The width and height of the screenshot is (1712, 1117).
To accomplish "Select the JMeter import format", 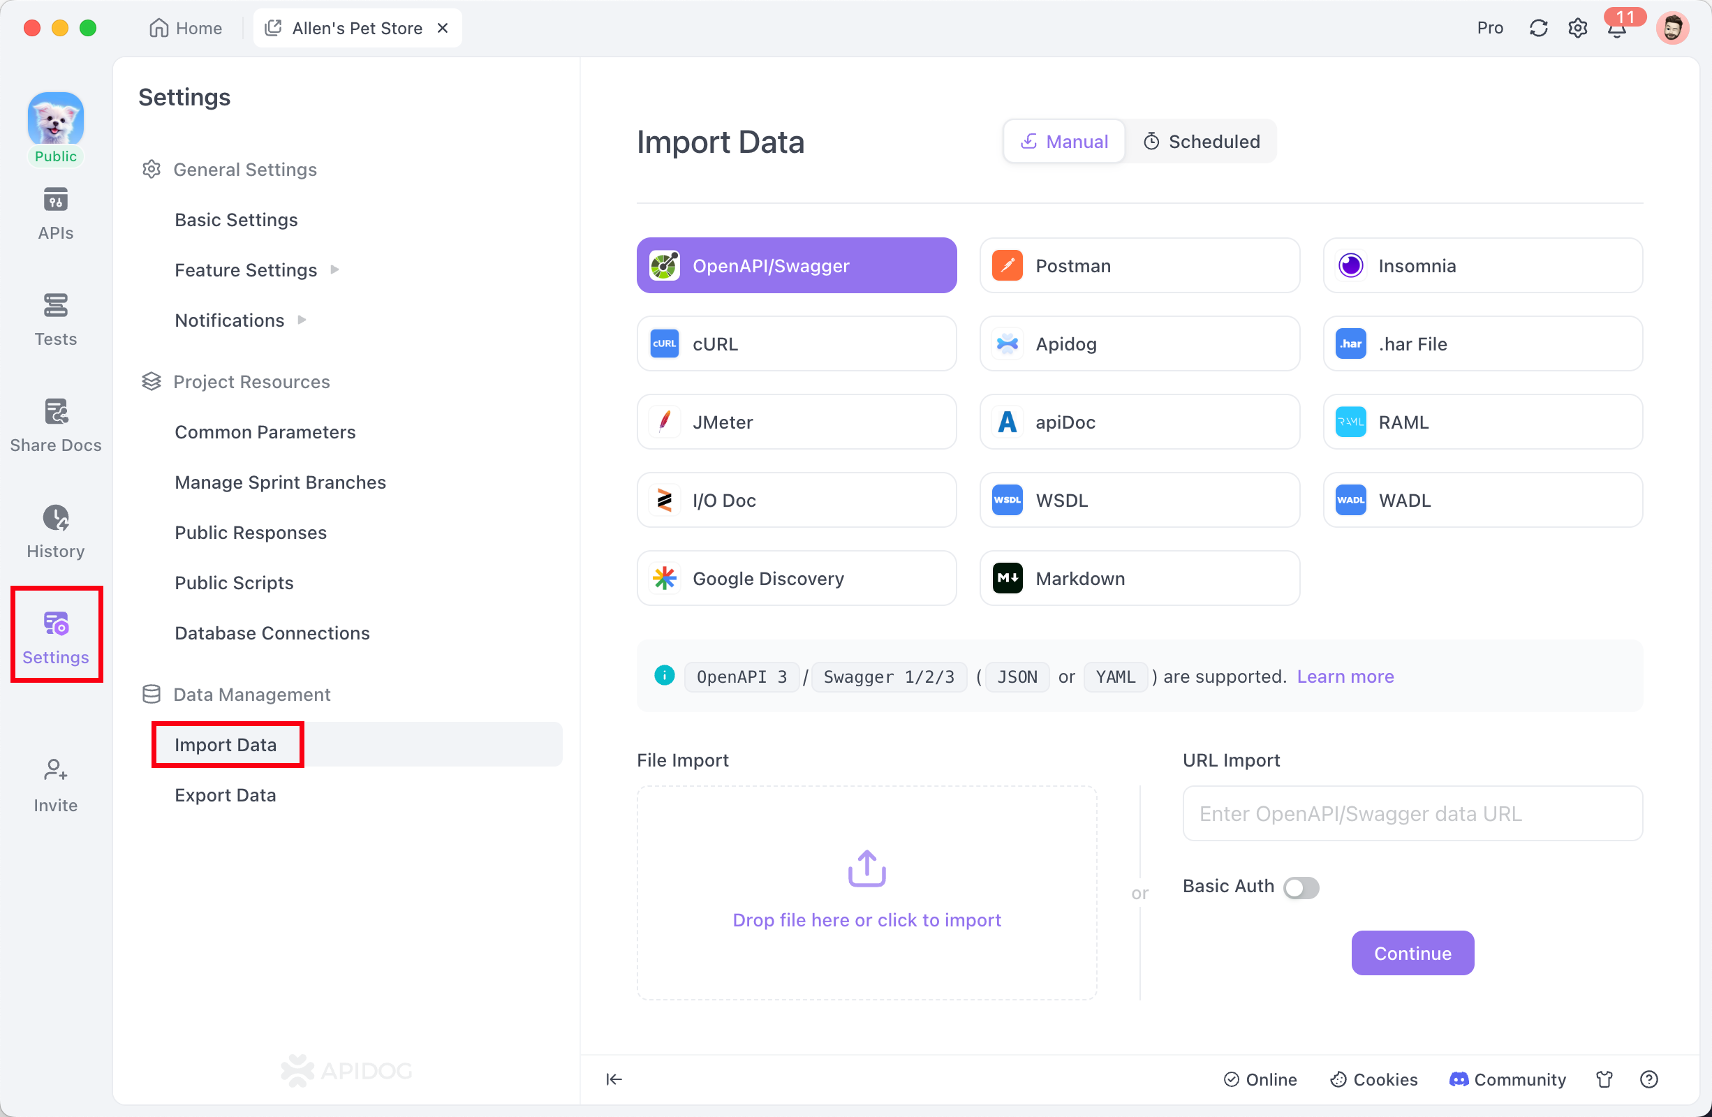I will pos(796,422).
